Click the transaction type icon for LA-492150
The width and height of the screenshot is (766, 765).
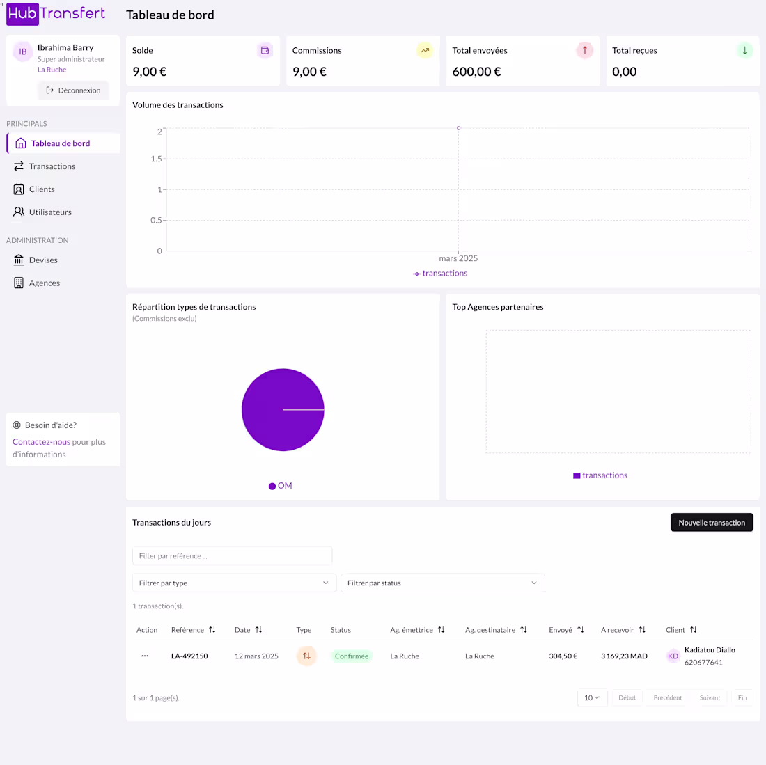tap(306, 656)
